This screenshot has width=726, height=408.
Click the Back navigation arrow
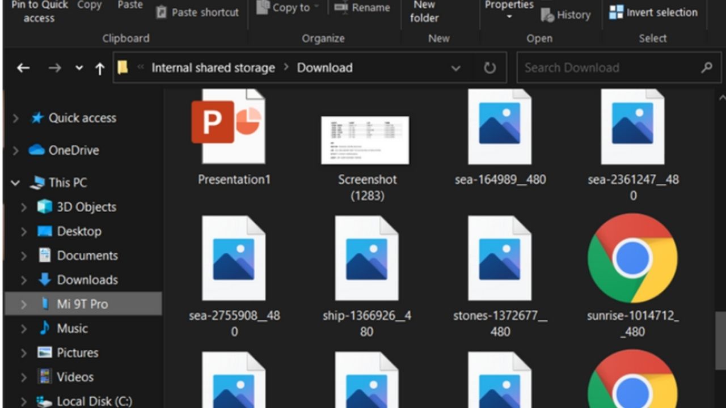tap(23, 68)
